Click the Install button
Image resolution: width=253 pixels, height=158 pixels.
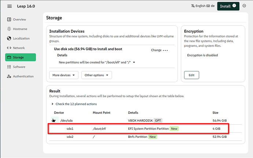[228, 6]
